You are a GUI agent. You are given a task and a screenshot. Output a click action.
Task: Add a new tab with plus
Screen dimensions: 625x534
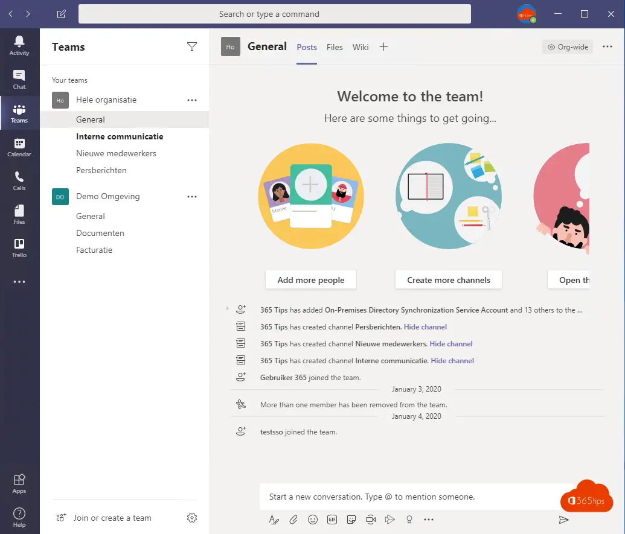point(383,47)
